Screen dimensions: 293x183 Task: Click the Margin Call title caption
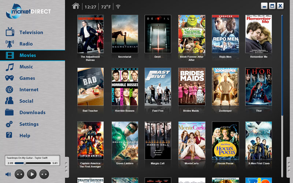coord(158,163)
